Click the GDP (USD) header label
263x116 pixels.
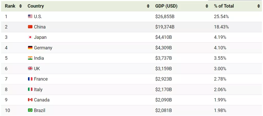point(166,6)
